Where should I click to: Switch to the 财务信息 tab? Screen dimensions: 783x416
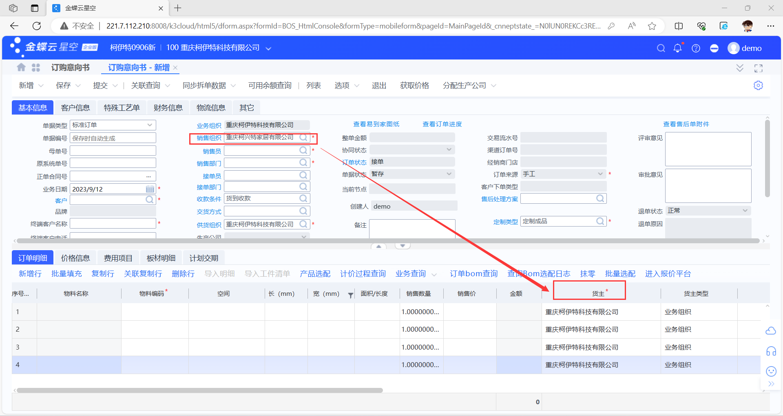pos(168,108)
